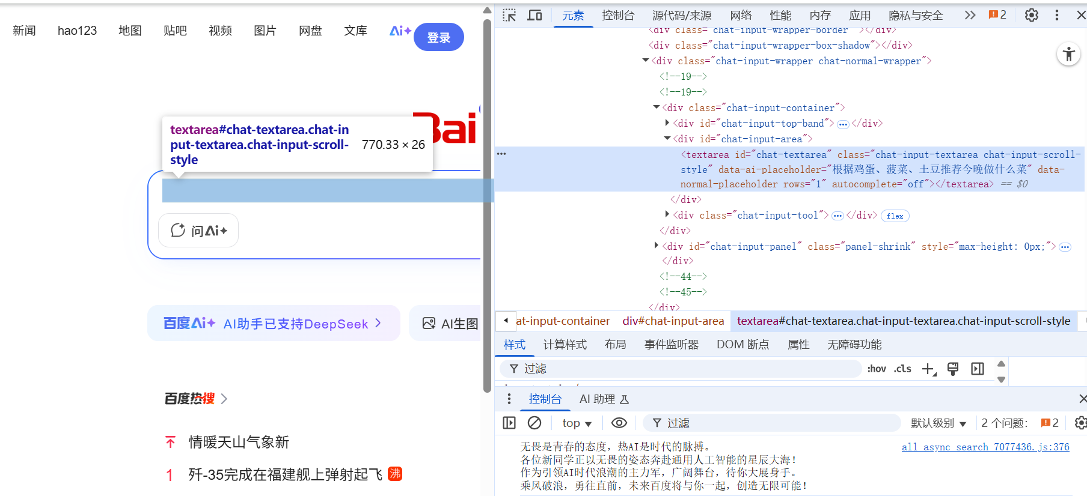Show more DevTools tabs chevron
The image size is (1087, 496).
(x=970, y=15)
